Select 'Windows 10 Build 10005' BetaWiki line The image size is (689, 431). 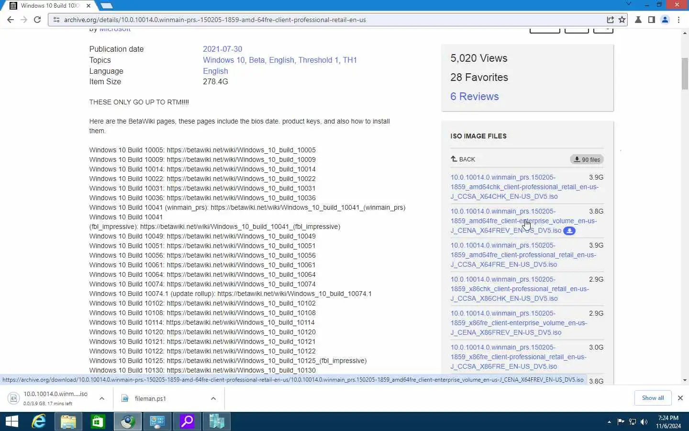202,150
